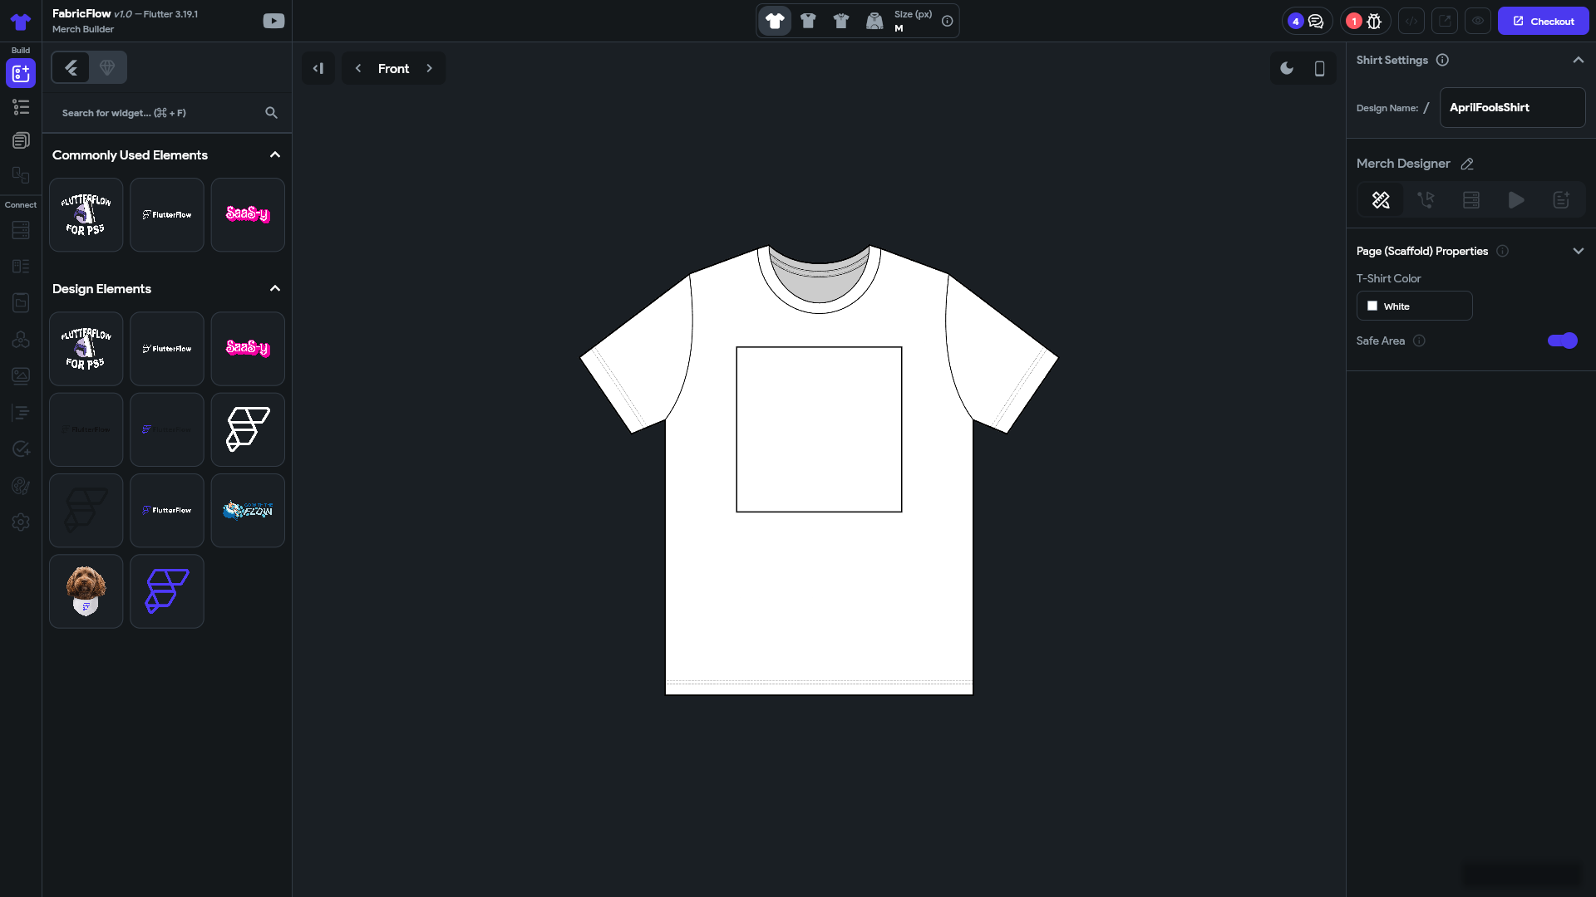Click the external link share icon
Screen dimensions: 1596x897
(x=1445, y=21)
